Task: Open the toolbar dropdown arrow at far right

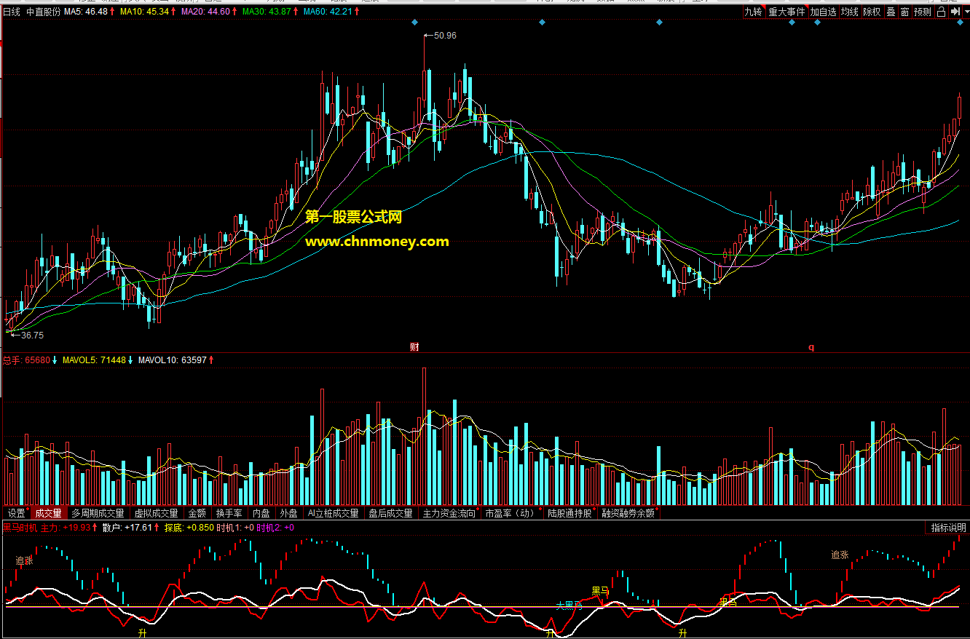Action: coord(965,12)
